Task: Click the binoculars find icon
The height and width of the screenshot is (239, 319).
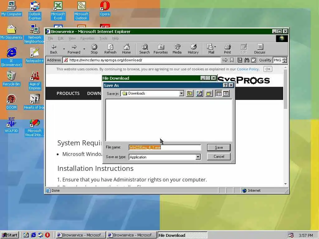Action: pos(247,60)
